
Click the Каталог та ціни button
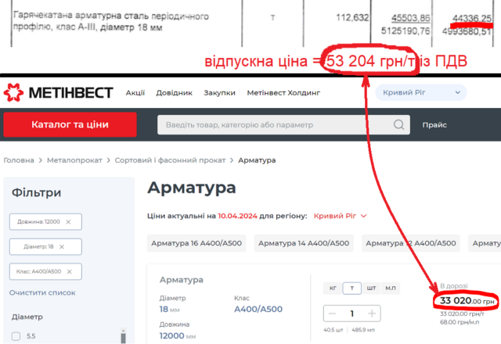pos(70,125)
